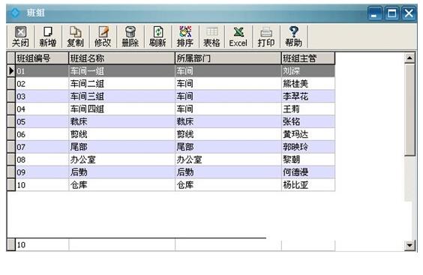Select supervisor cell 熊桂美
423x275 pixels.
click(x=308, y=84)
